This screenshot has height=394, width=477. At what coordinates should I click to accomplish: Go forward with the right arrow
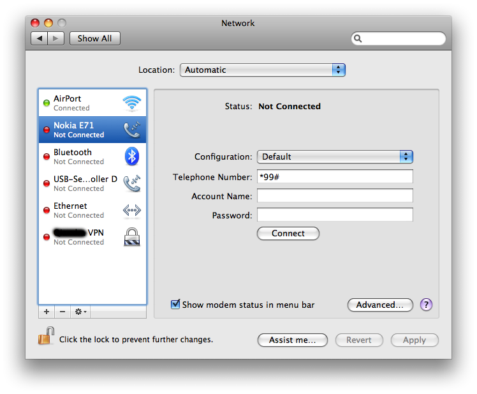[55, 38]
